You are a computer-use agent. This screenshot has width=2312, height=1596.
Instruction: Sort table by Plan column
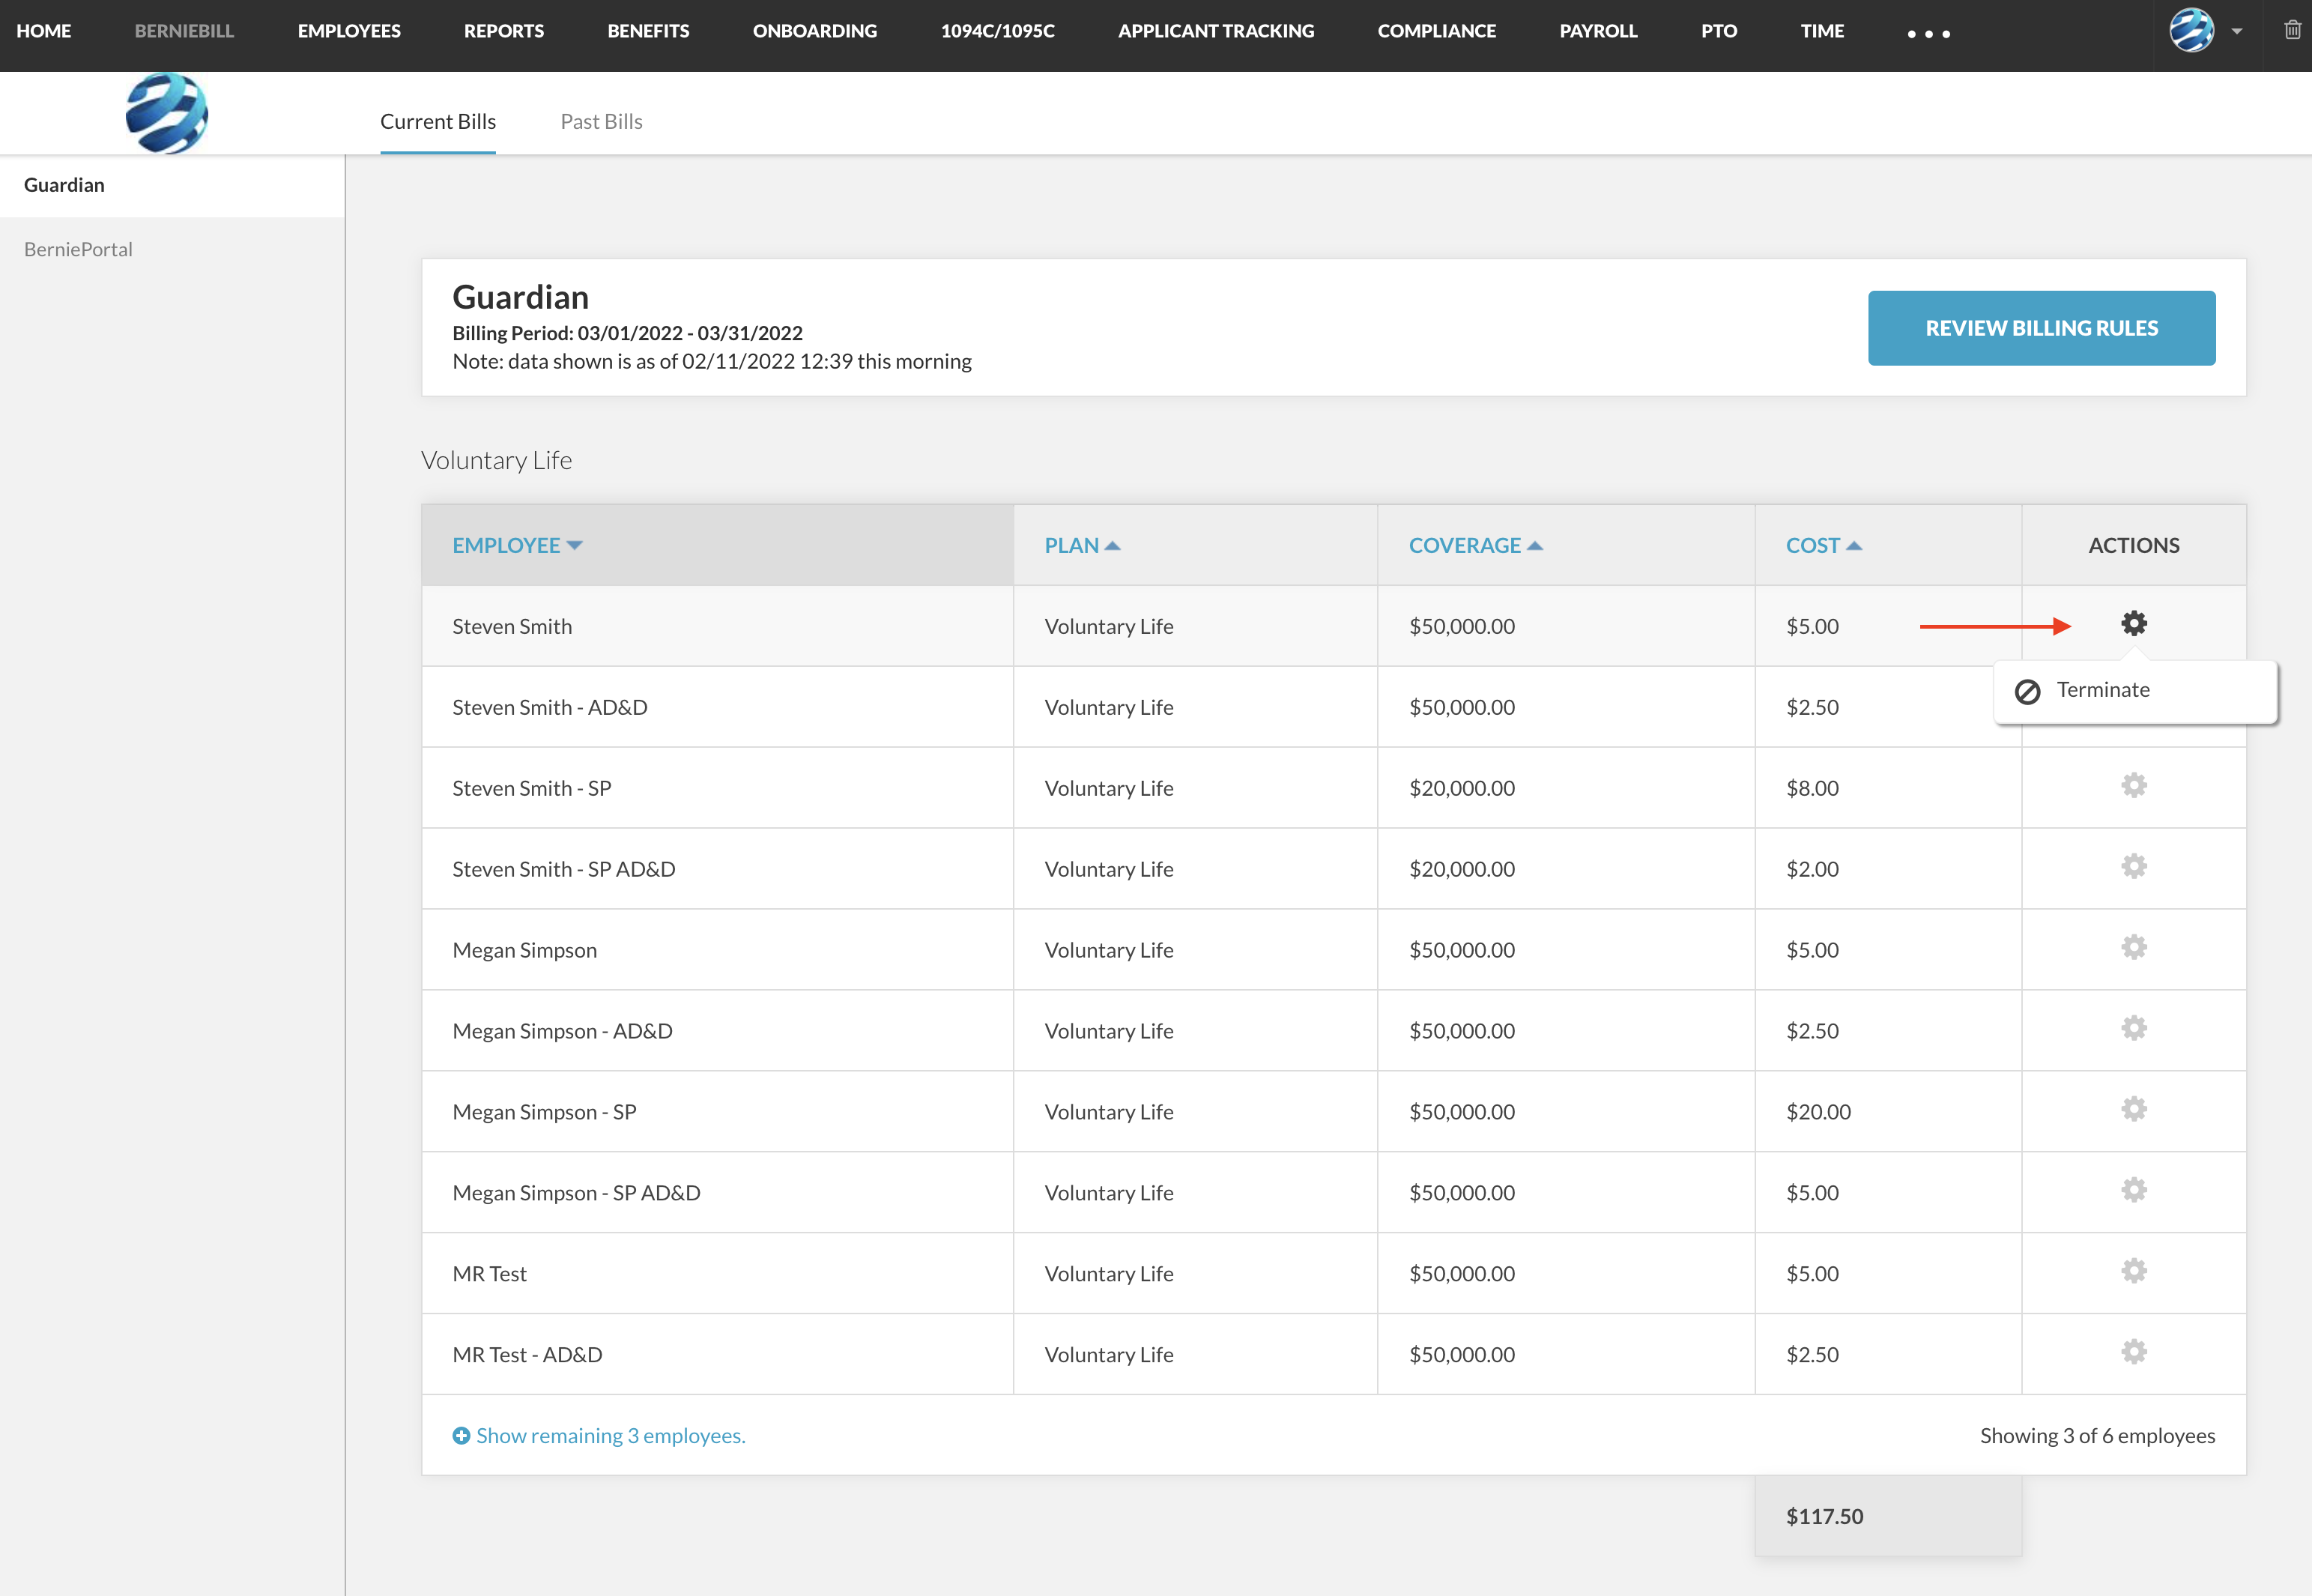click(1082, 546)
